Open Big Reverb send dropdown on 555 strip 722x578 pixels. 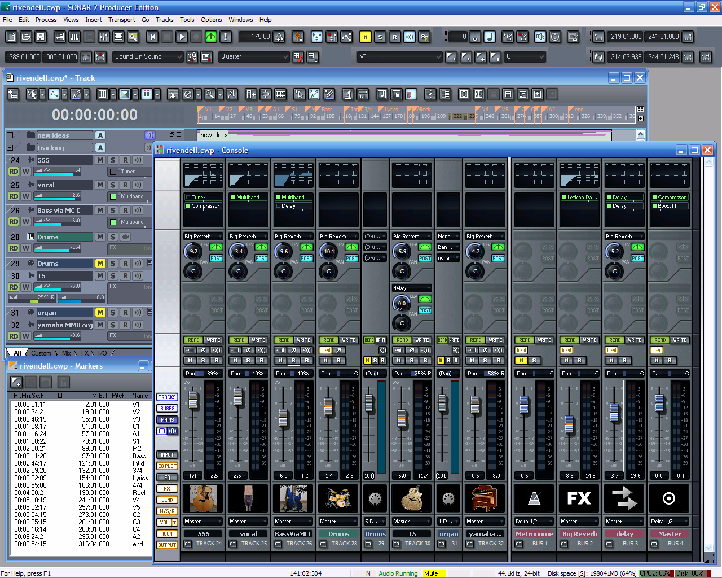(203, 237)
